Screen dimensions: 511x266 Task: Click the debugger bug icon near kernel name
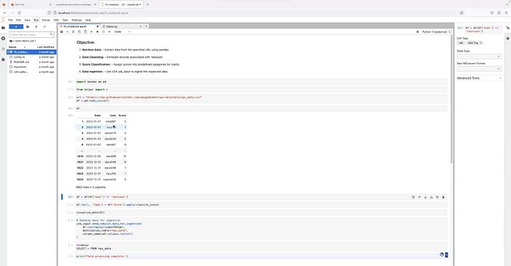pos(418,31)
